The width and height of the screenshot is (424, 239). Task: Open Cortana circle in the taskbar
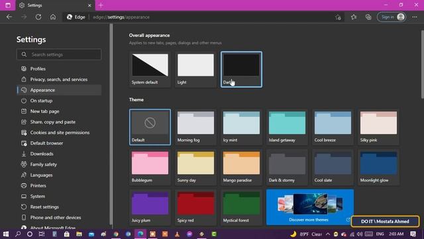click(x=30, y=234)
